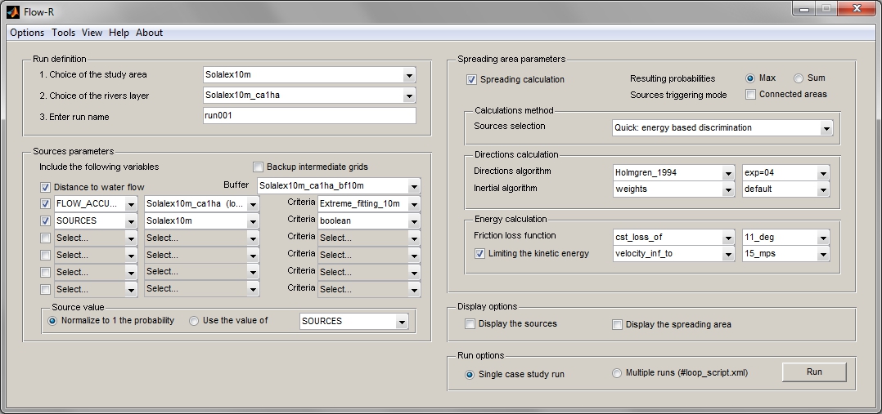Enable Backup intermediate grids checkbox

click(x=259, y=167)
